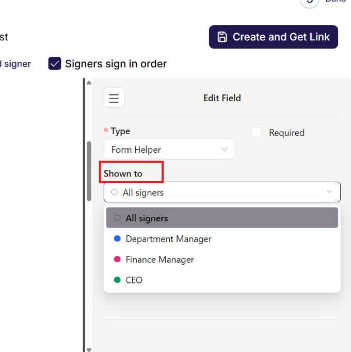Image resolution: width=351 pixels, height=352 pixels.
Task: Select All signers option in list
Action: click(x=222, y=218)
